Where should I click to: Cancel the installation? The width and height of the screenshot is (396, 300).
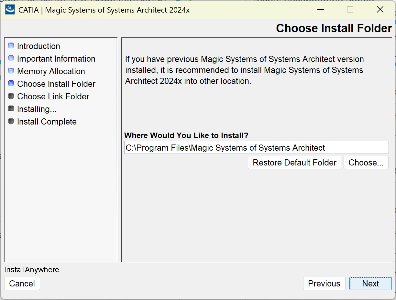point(22,284)
